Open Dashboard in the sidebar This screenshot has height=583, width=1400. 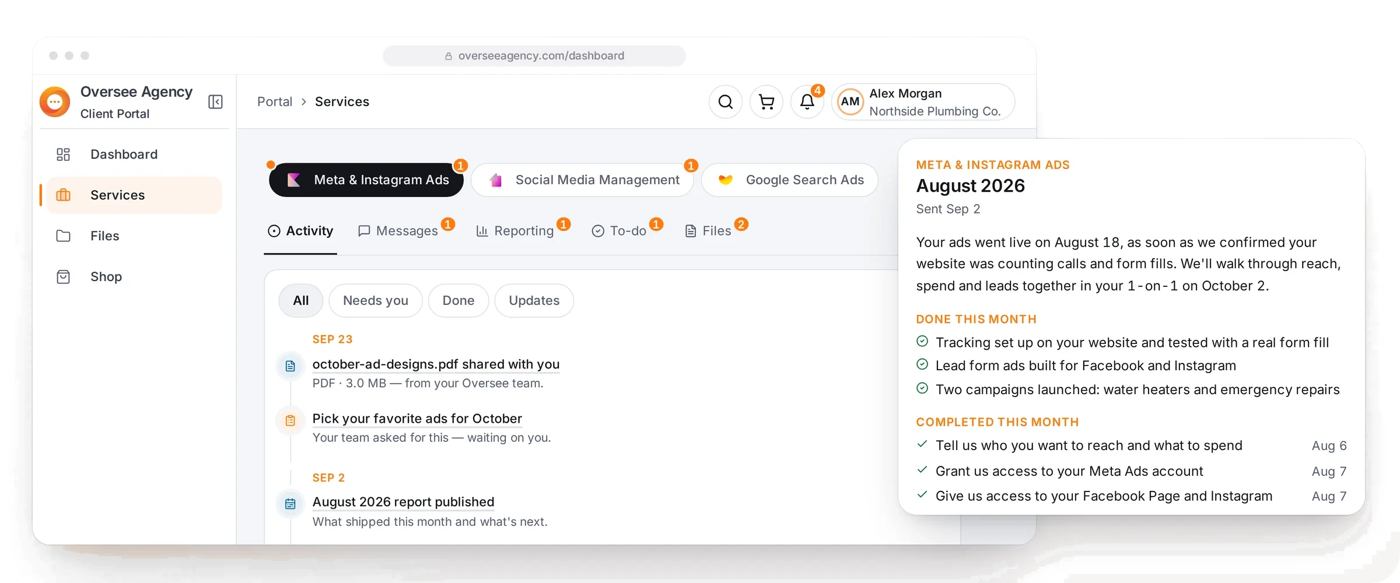(134, 154)
